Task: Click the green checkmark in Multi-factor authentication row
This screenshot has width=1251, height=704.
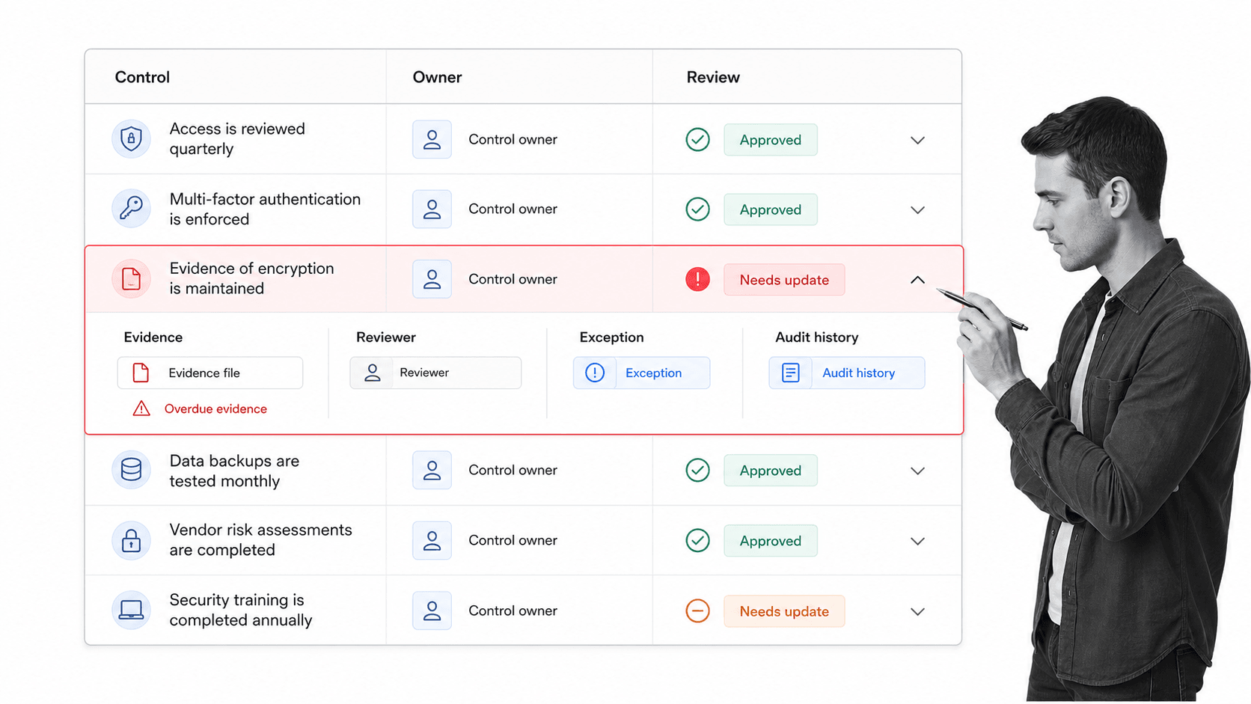Action: (697, 209)
